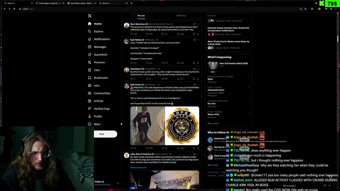
Task: Click the X logo in sidebar
Action: click(90, 16)
